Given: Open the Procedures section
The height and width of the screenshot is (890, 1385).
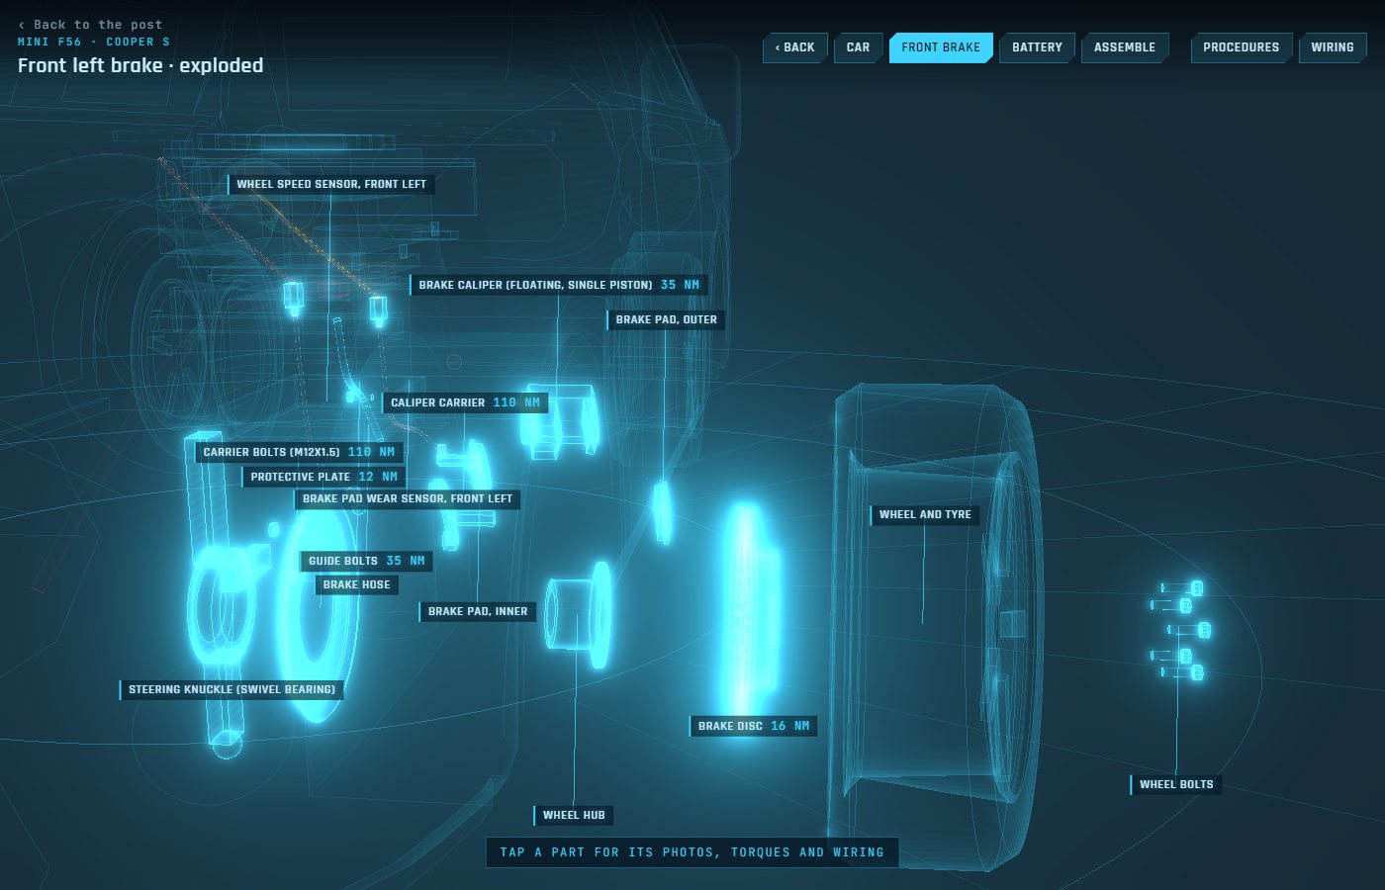Looking at the screenshot, I should click(x=1241, y=47).
